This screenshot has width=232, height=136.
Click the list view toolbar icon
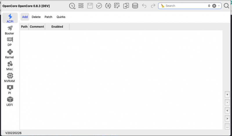point(81,6)
